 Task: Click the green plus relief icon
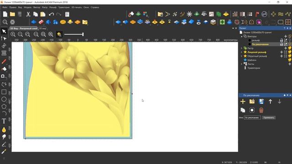point(222,22)
